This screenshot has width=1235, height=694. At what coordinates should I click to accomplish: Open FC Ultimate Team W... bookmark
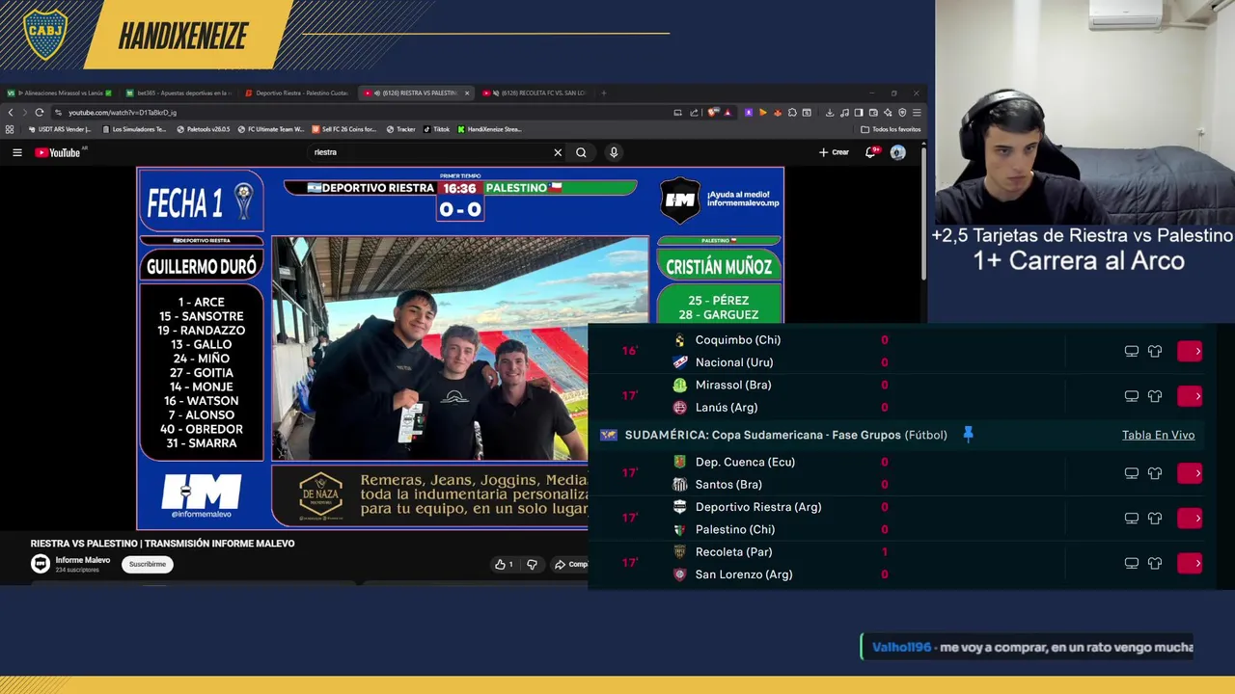coord(270,129)
